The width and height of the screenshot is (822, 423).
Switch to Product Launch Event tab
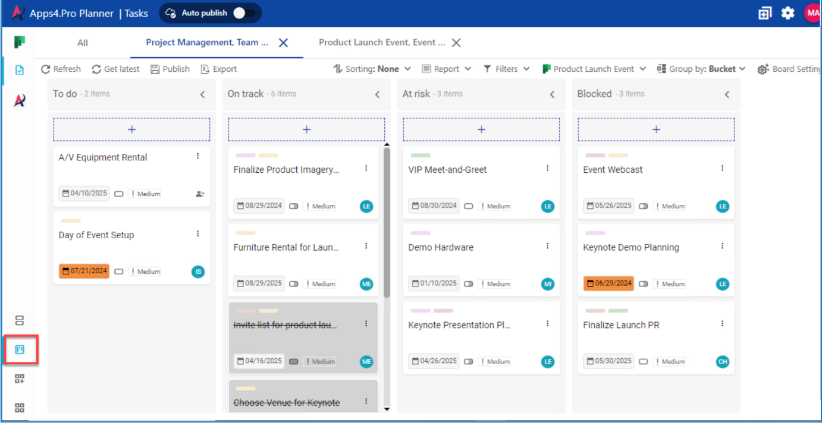point(381,43)
